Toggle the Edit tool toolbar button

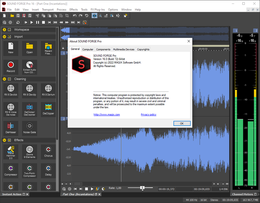(95, 15)
